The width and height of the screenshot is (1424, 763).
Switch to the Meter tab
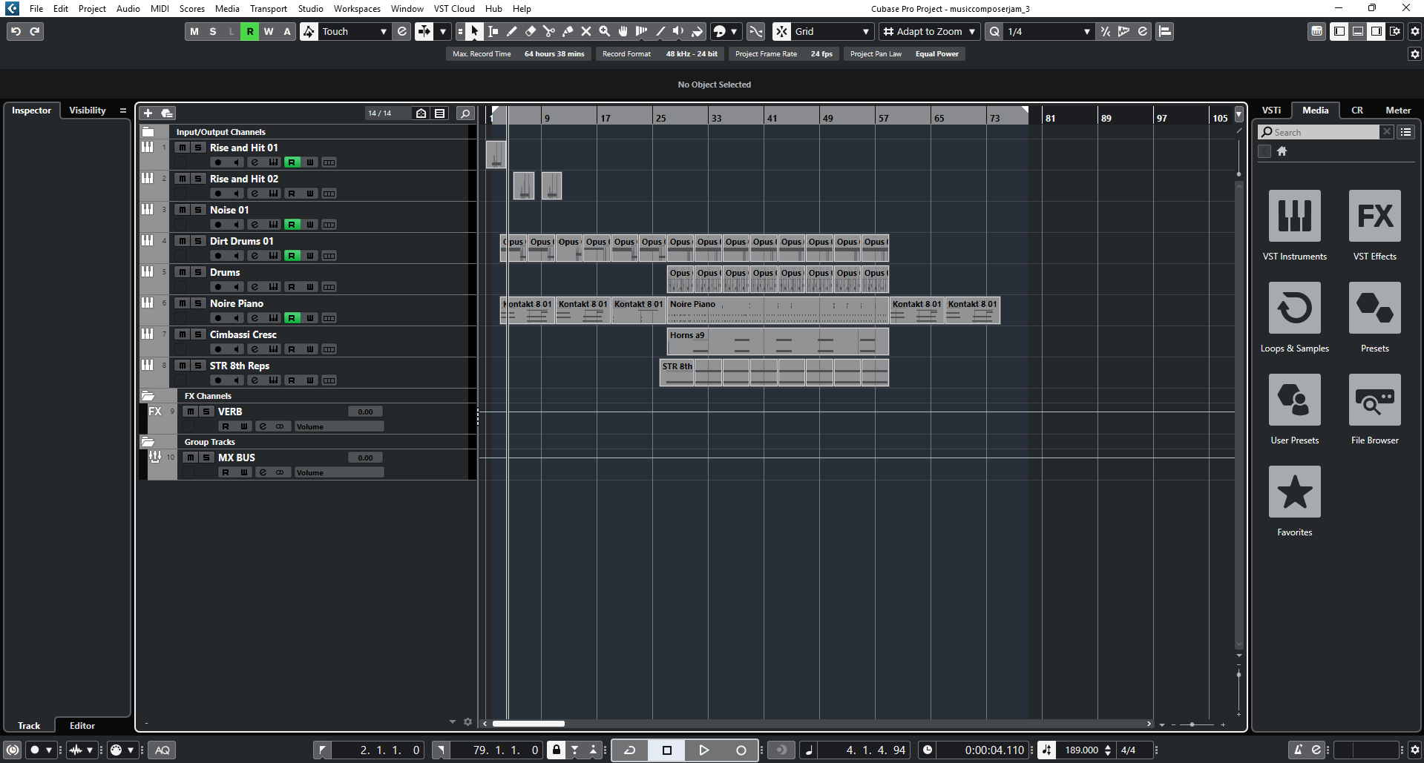[1398, 110]
